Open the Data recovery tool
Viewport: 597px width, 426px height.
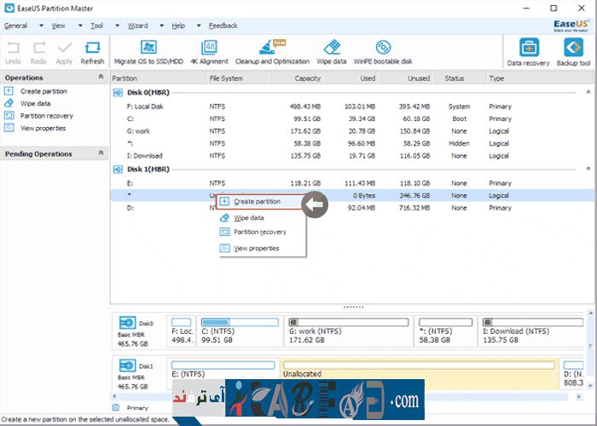point(528,49)
